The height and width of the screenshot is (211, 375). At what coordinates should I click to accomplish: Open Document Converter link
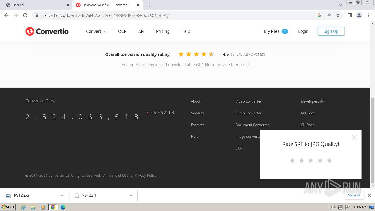252,125
